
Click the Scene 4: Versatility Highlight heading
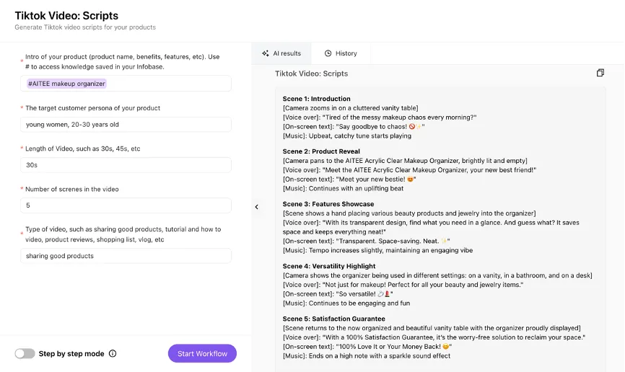click(x=329, y=266)
